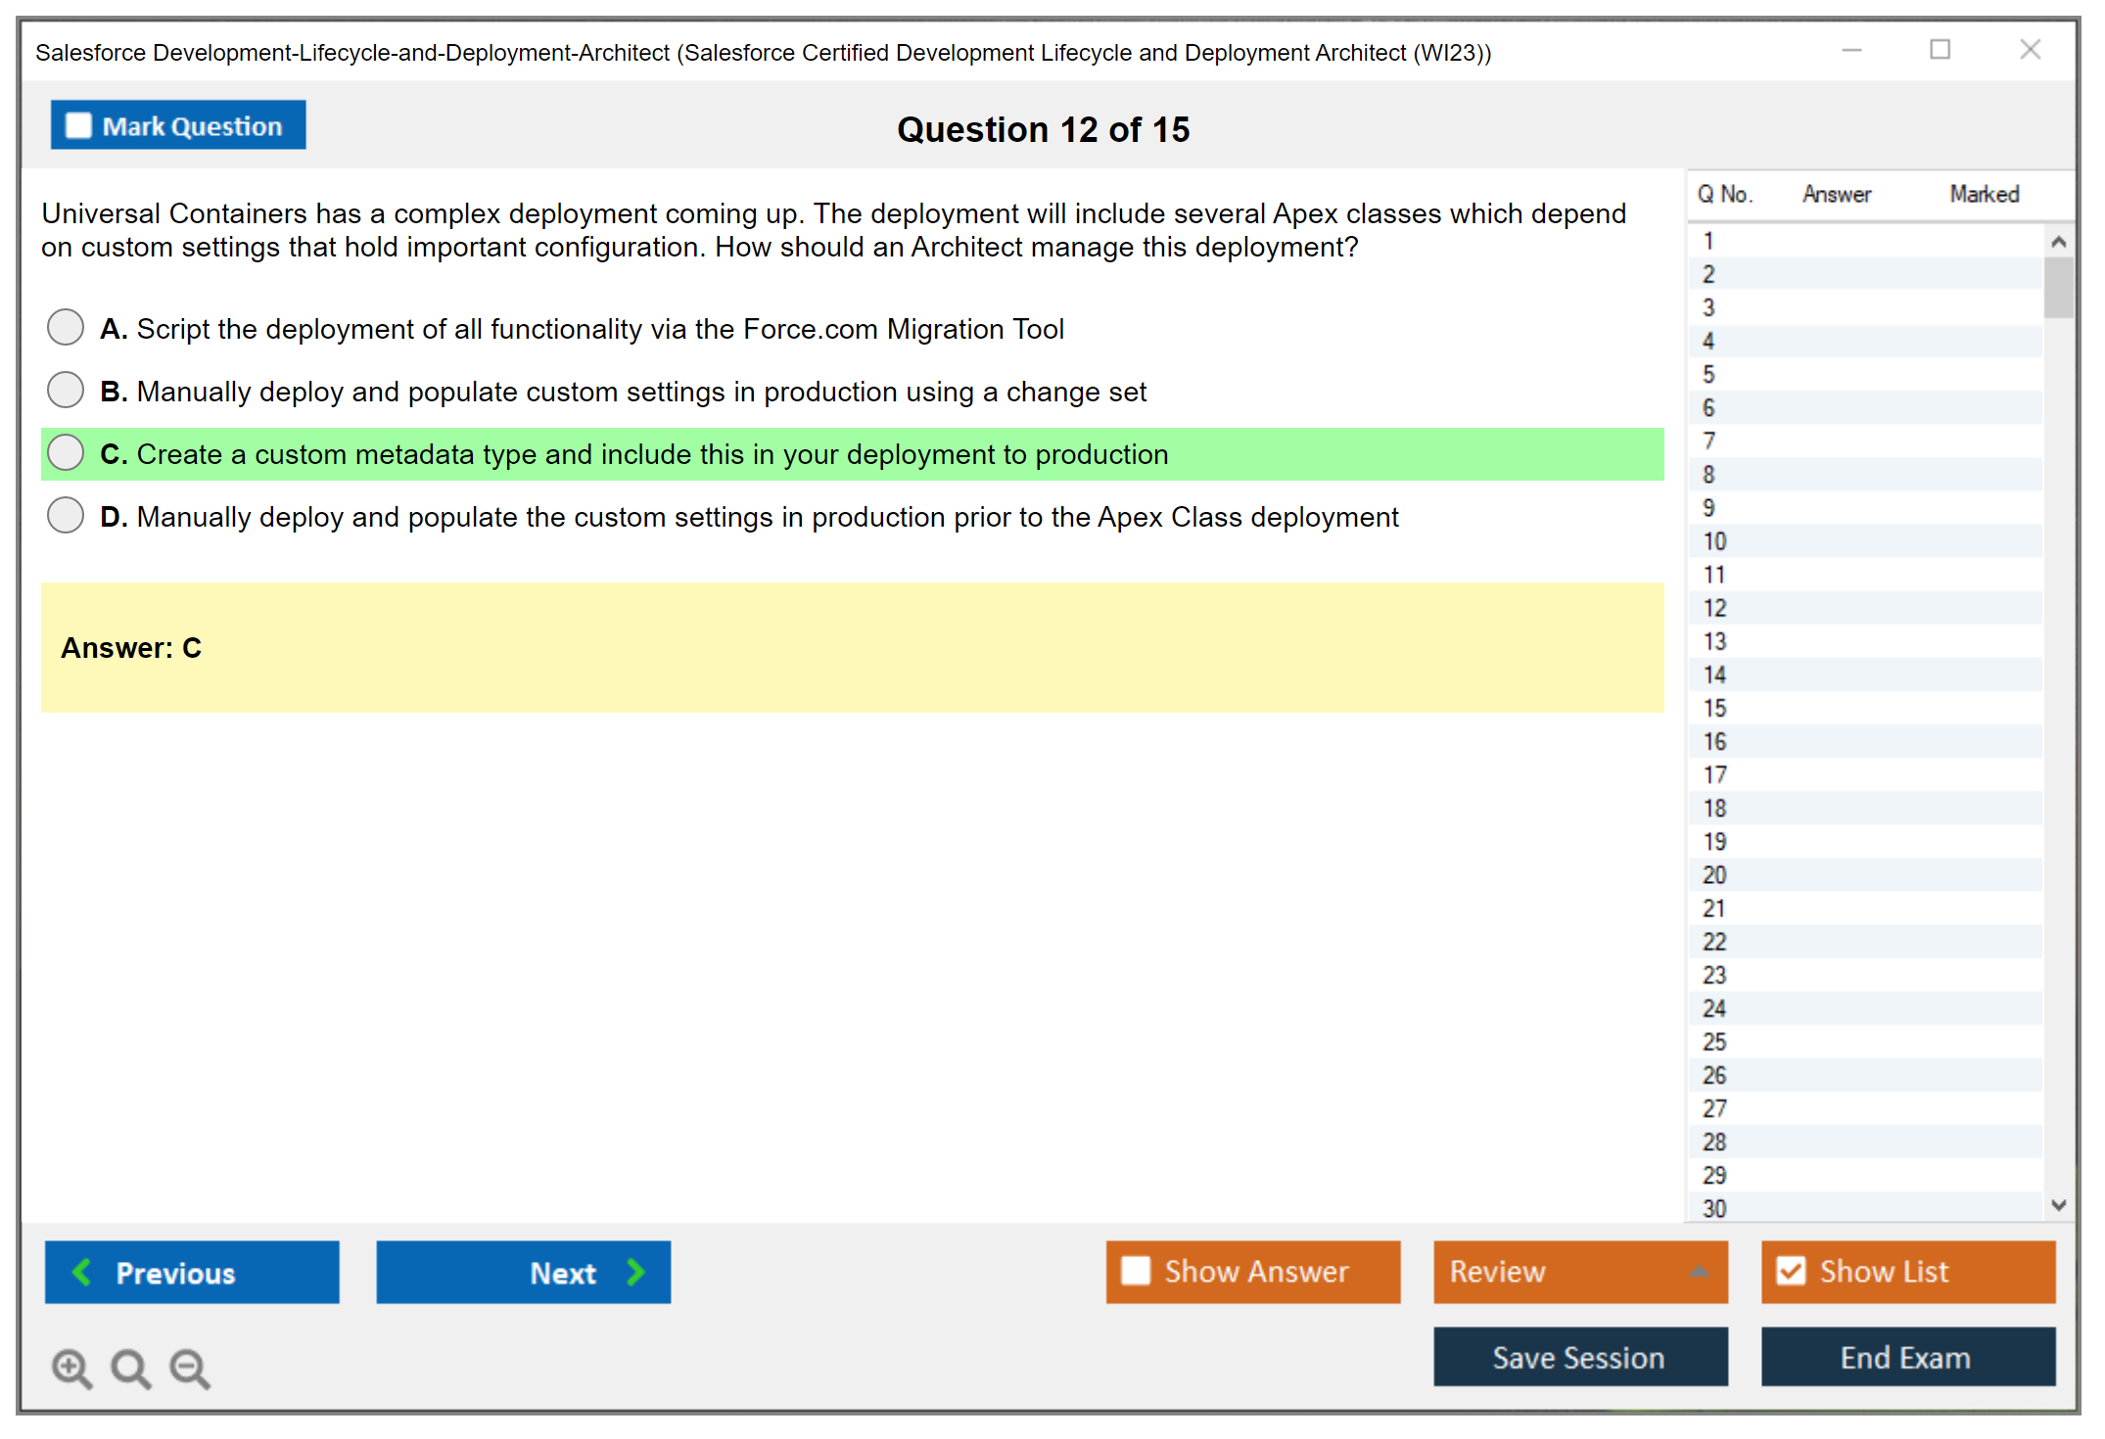Select answer option A radio button
Viewport: 2105px width, 1439px height.
(66, 327)
